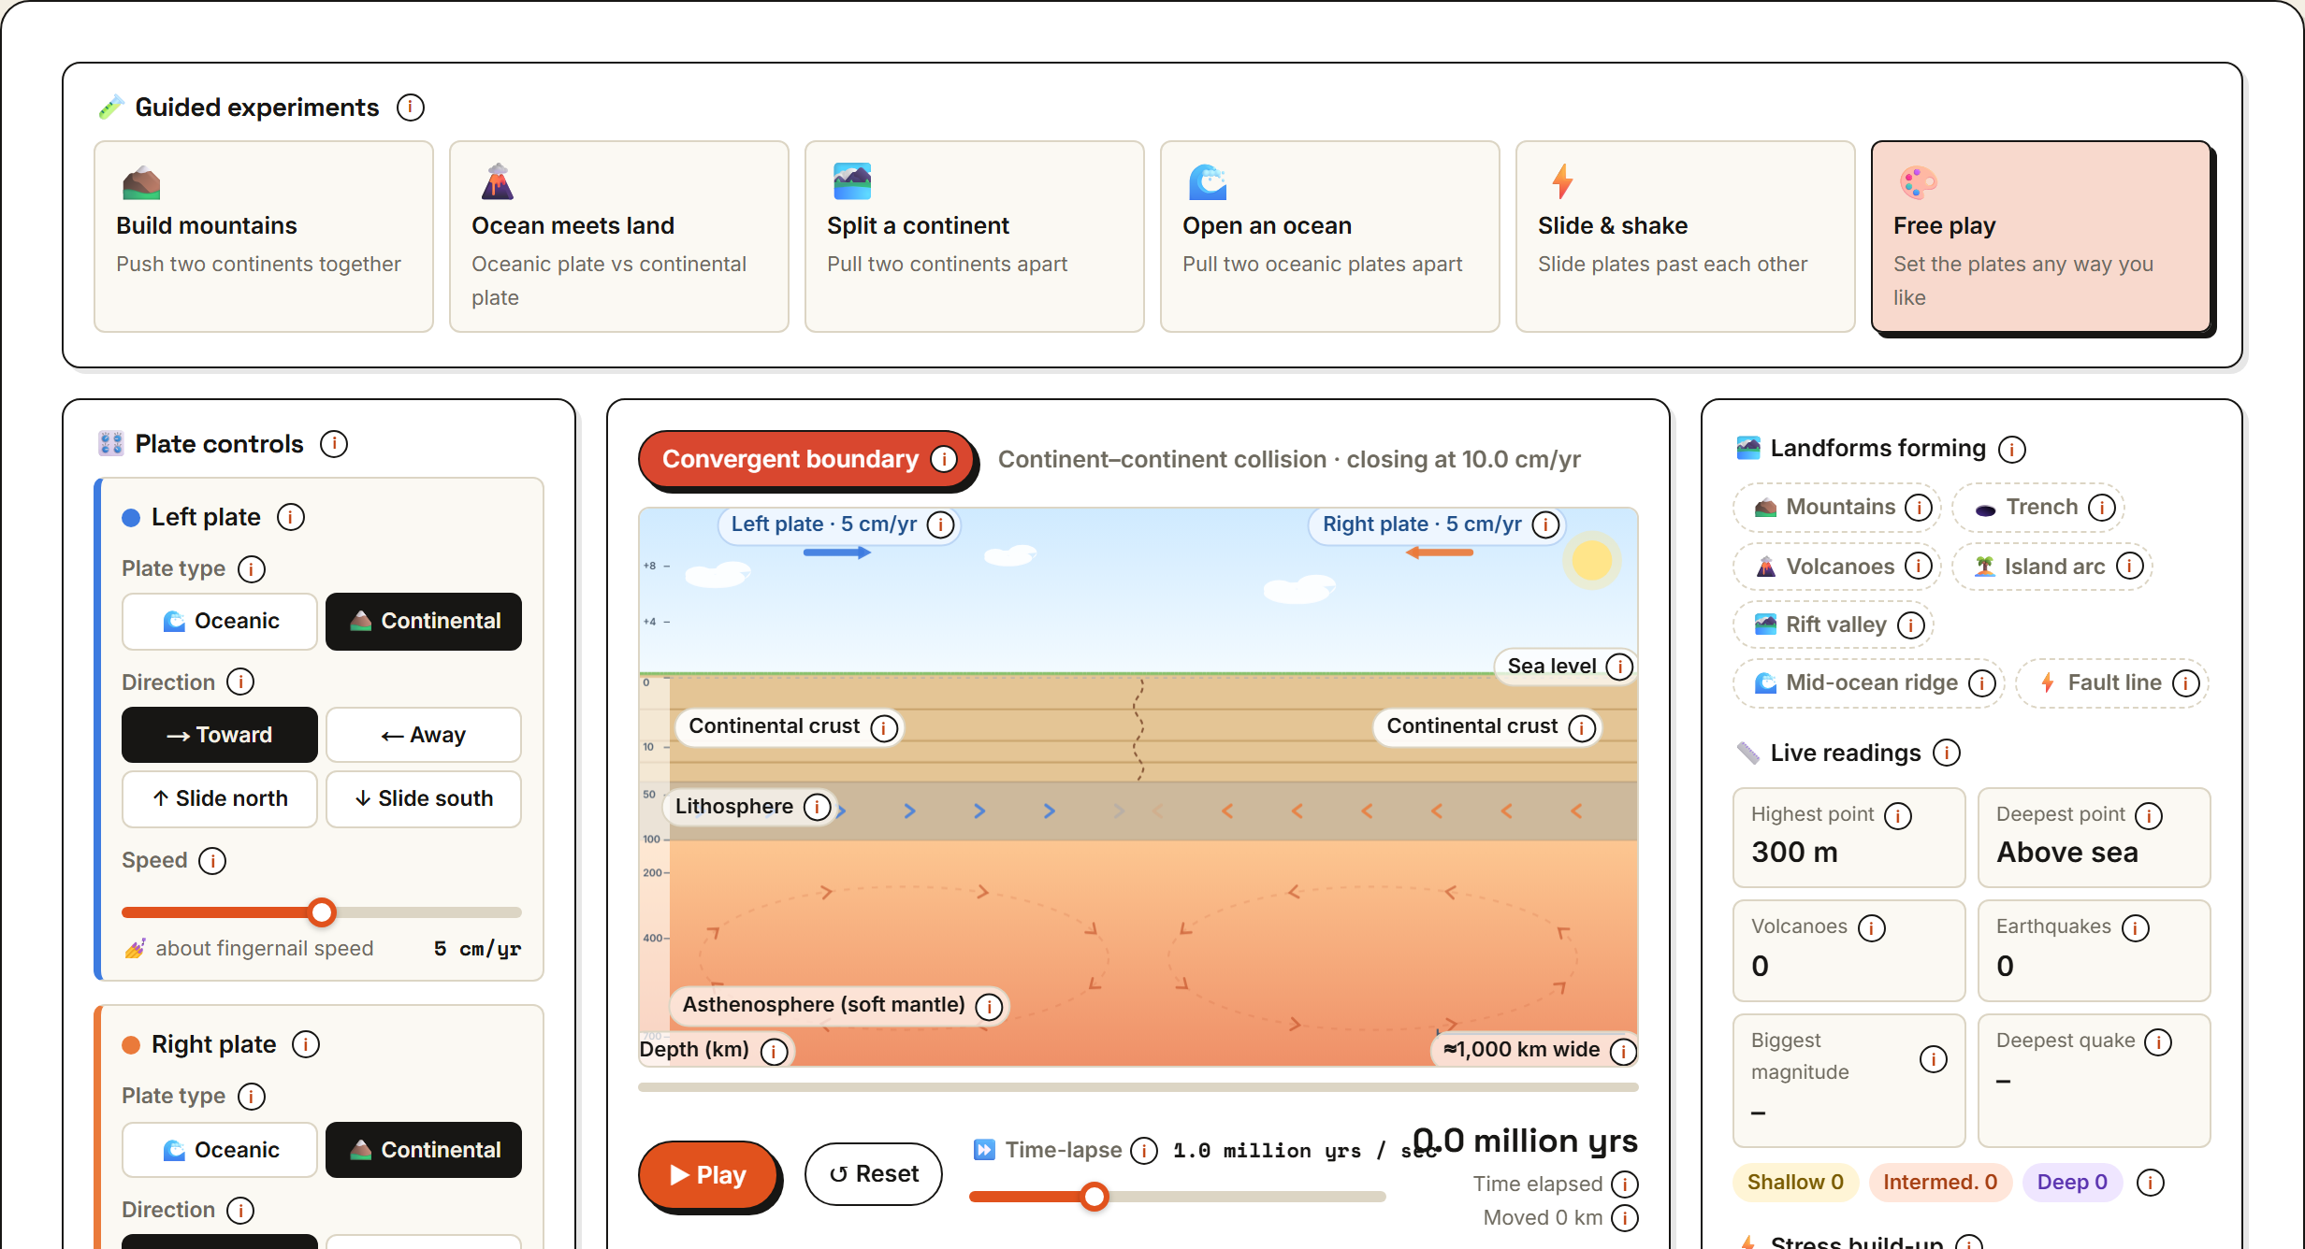The image size is (2305, 1249).
Task: Click info icon next to Biggest magnitude
Action: pyautogui.click(x=1934, y=1058)
